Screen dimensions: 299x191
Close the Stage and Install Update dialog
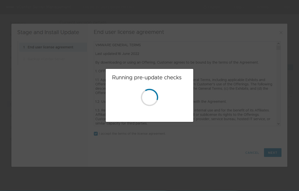281,33
